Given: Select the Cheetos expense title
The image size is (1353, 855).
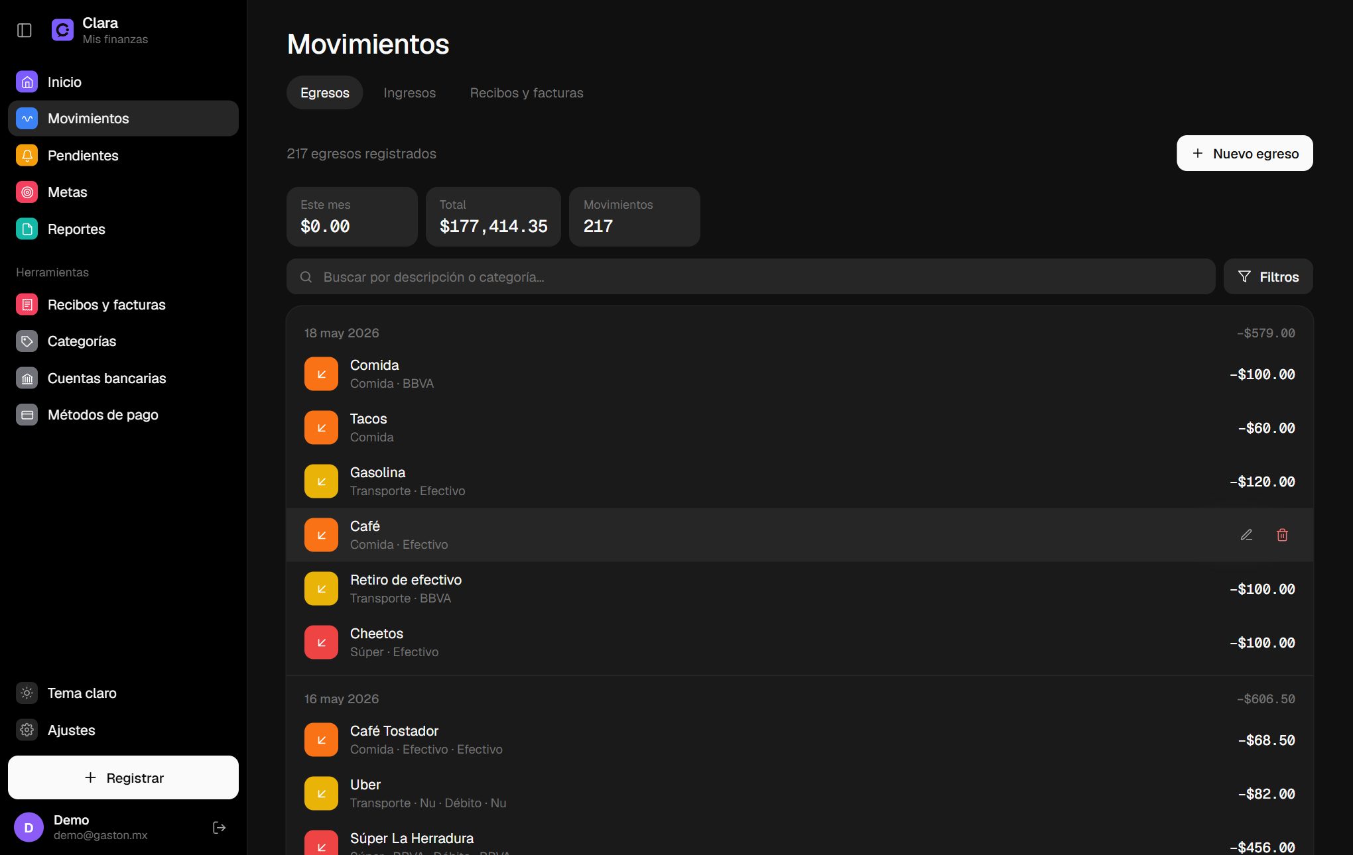Looking at the screenshot, I should 377,634.
